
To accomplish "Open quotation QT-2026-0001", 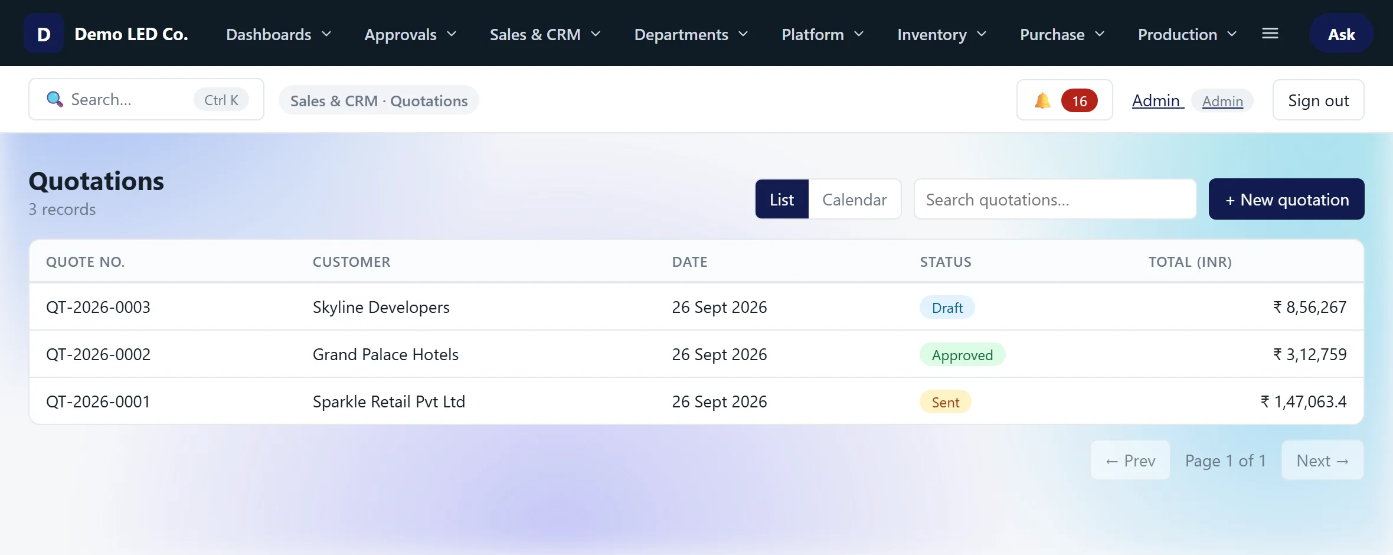I will [98, 401].
